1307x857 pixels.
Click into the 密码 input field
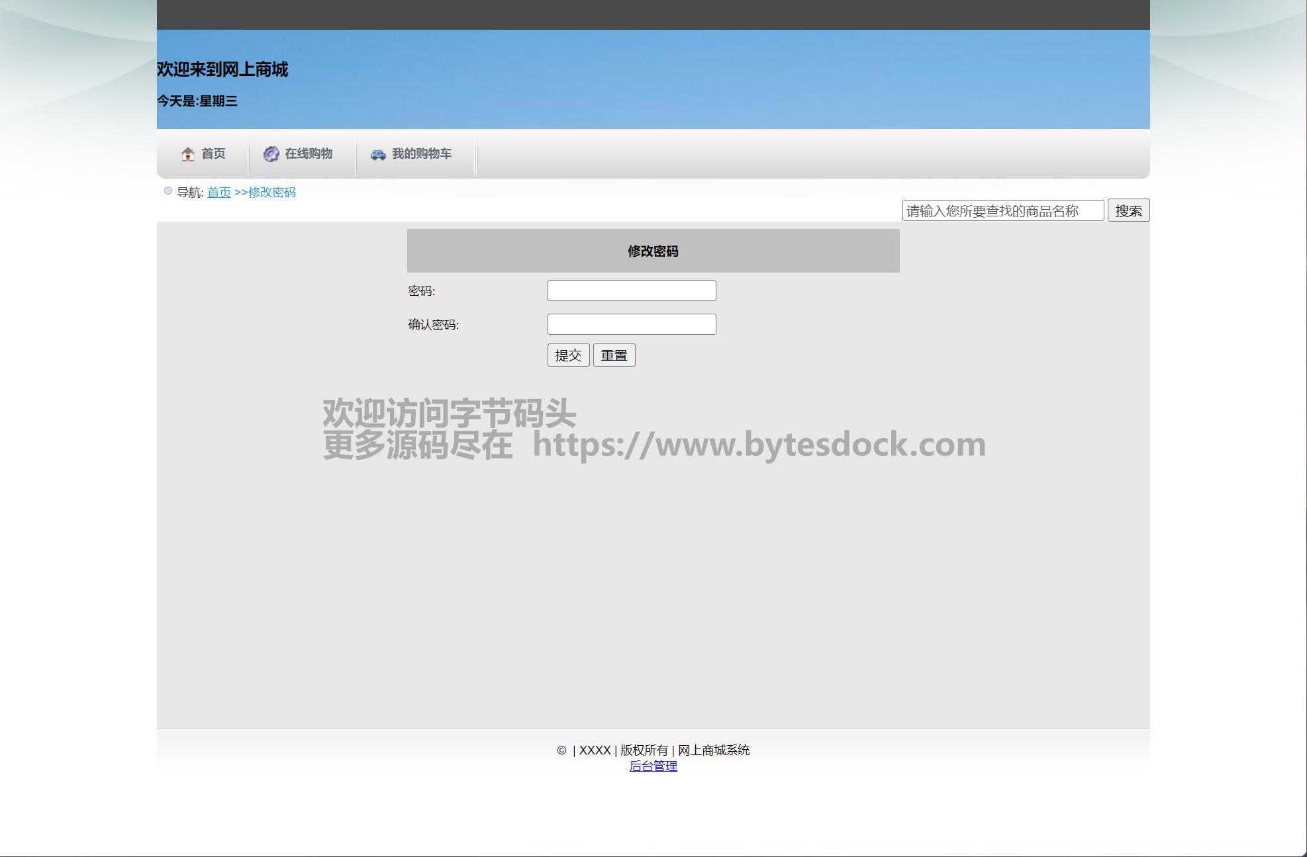coord(631,291)
